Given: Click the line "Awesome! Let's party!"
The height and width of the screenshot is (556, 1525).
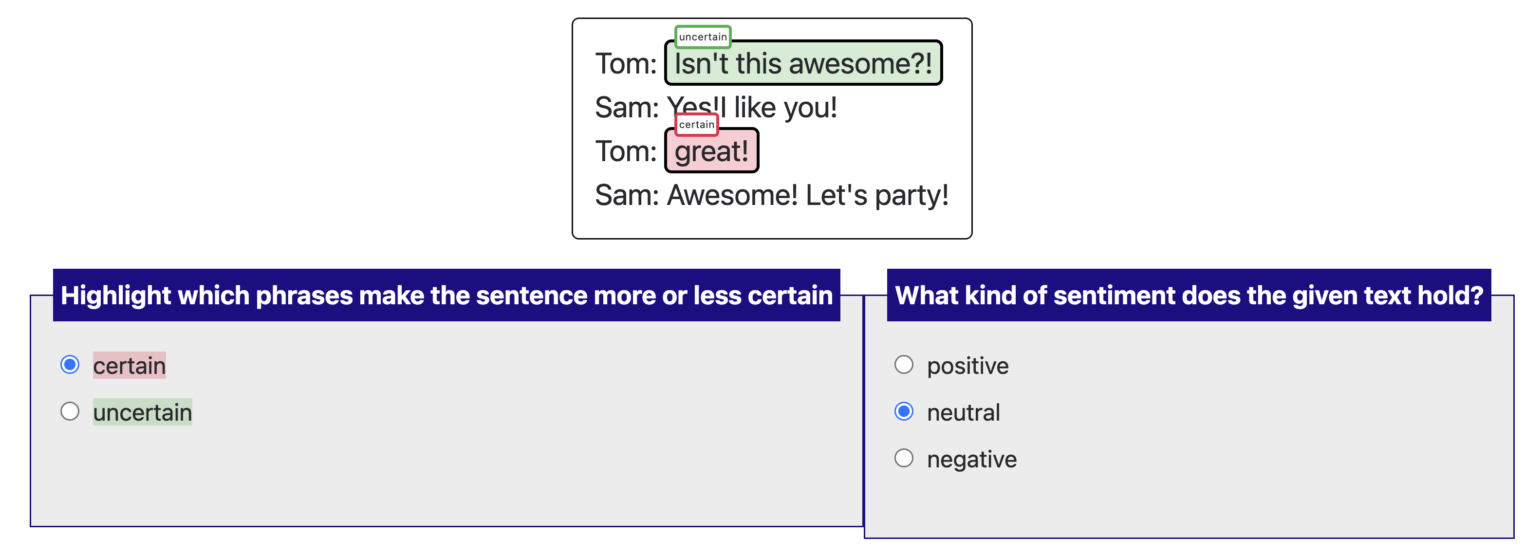Looking at the screenshot, I should point(807,195).
